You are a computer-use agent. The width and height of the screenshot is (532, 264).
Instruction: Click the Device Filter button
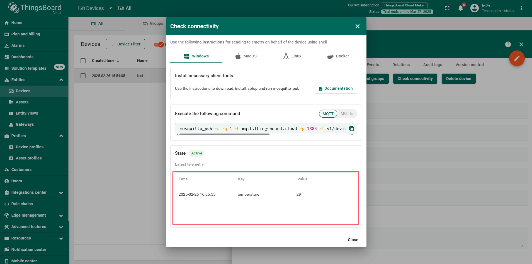tap(125, 44)
